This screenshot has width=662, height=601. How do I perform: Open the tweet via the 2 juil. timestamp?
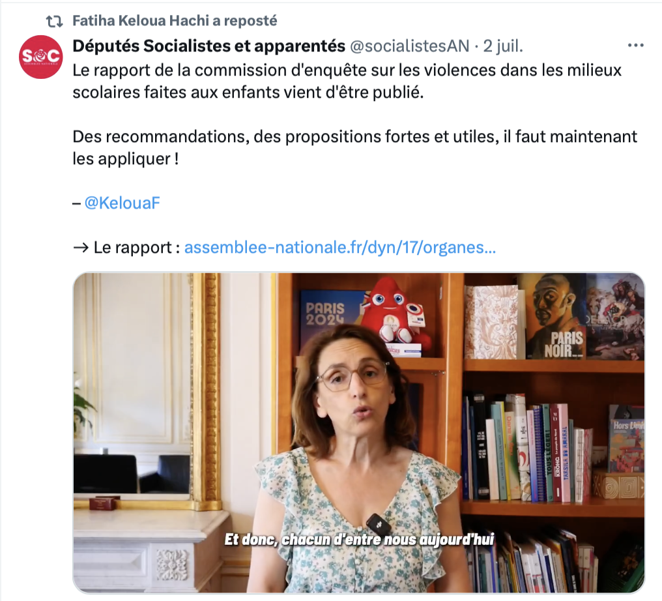click(503, 46)
